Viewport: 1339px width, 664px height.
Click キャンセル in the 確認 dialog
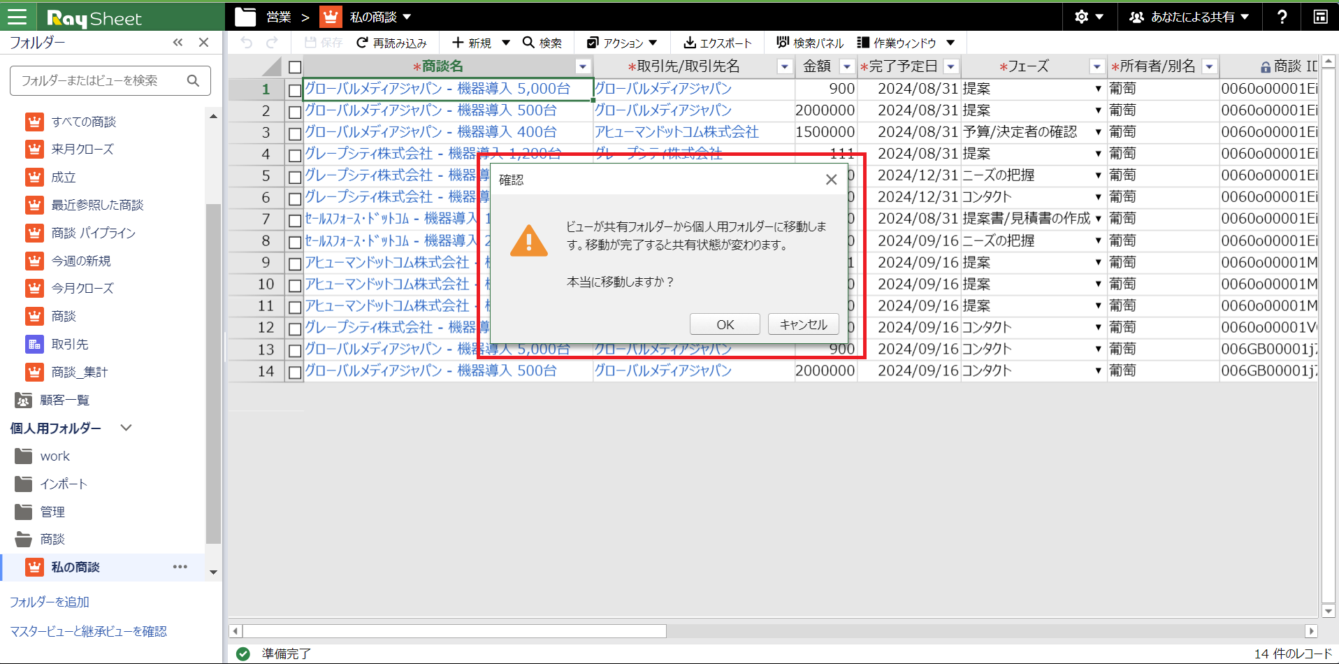[x=803, y=324]
